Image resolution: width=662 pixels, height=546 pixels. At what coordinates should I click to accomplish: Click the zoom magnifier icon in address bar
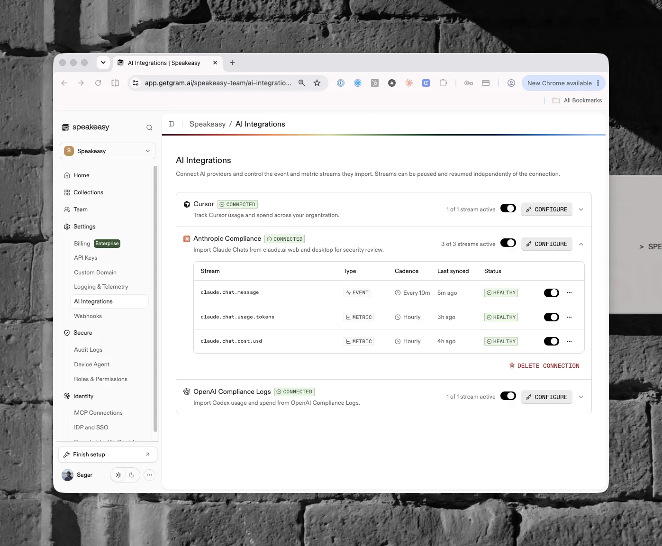tap(301, 83)
